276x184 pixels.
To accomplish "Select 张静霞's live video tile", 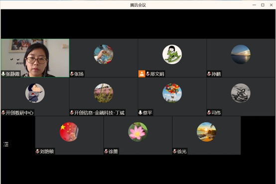I will pos(35,58).
